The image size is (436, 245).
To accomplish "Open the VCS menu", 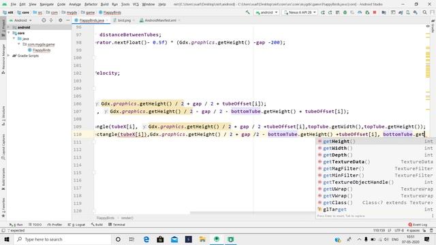I will (x=136, y=5).
